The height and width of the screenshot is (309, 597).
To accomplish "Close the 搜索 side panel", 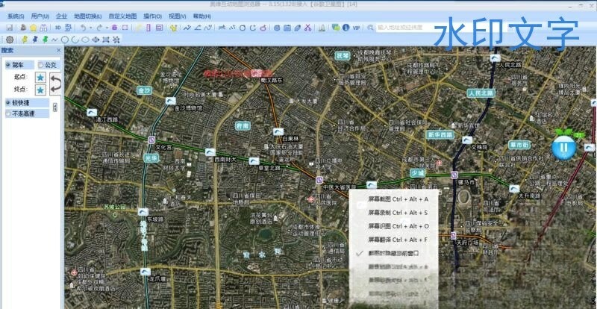I will [59, 50].
